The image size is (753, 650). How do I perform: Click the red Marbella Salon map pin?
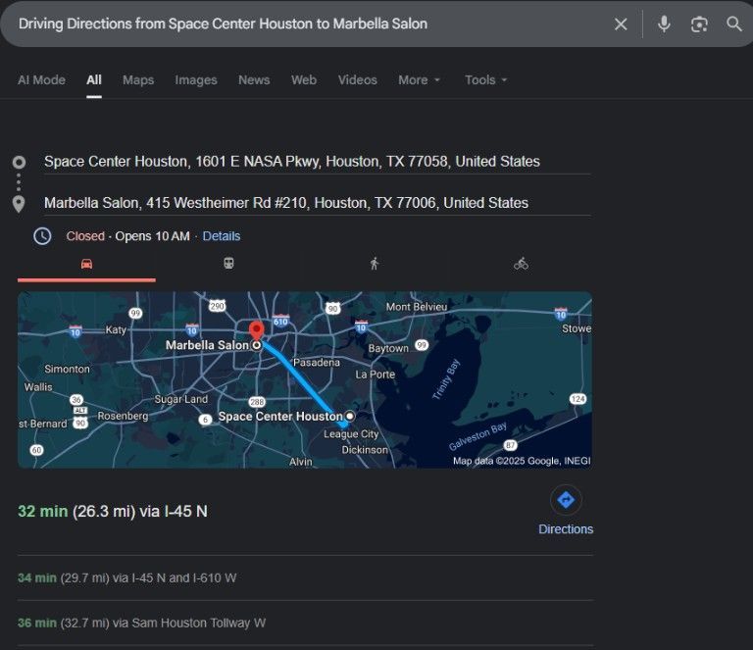click(257, 331)
